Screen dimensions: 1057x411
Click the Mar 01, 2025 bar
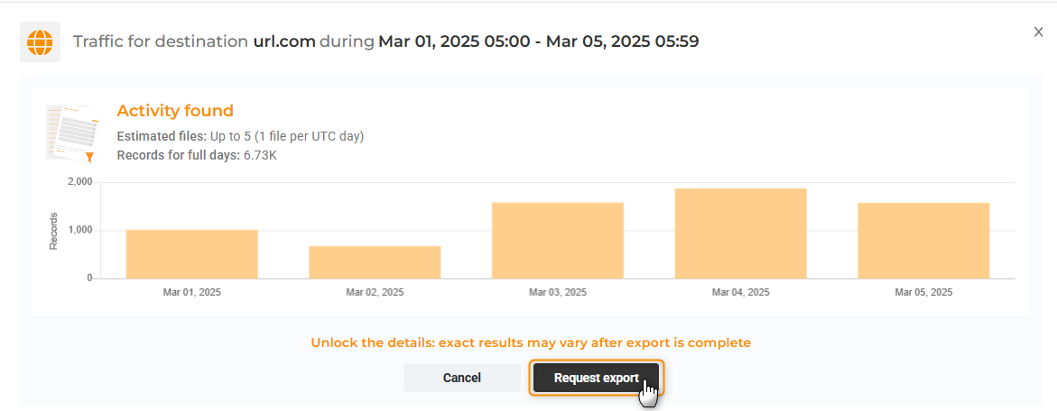coord(191,254)
